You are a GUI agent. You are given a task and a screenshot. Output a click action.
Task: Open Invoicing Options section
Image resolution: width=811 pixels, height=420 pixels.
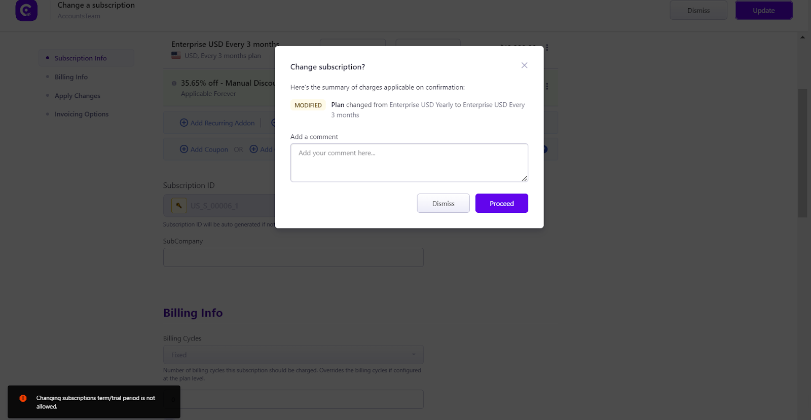pyautogui.click(x=82, y=114)
